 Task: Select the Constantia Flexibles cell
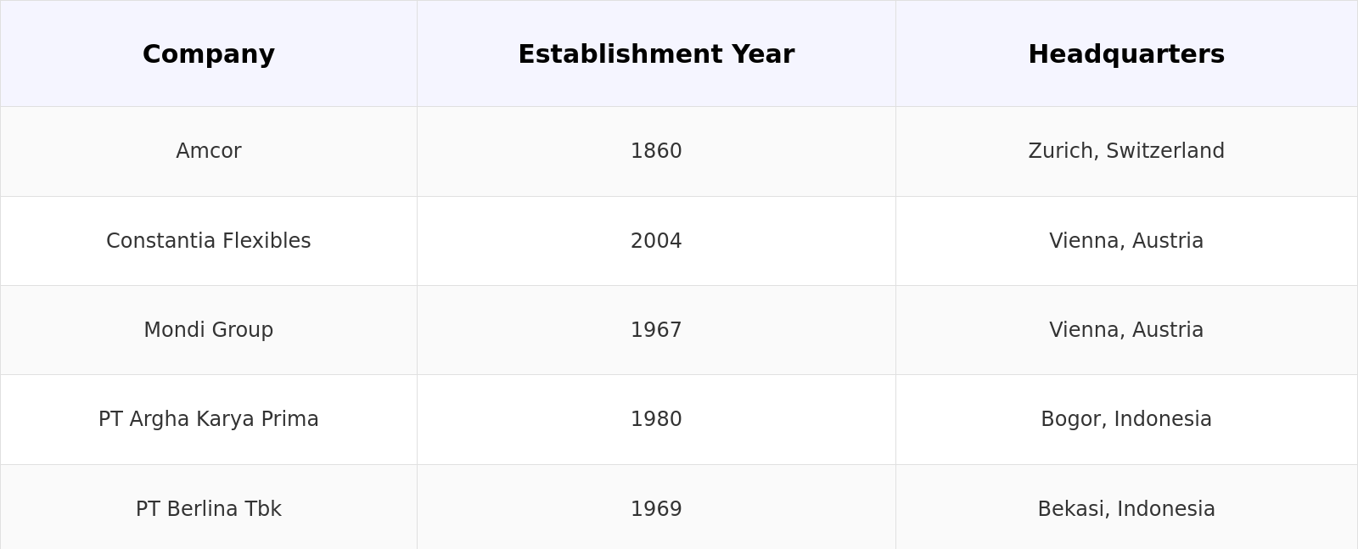(x=209, y=241)
